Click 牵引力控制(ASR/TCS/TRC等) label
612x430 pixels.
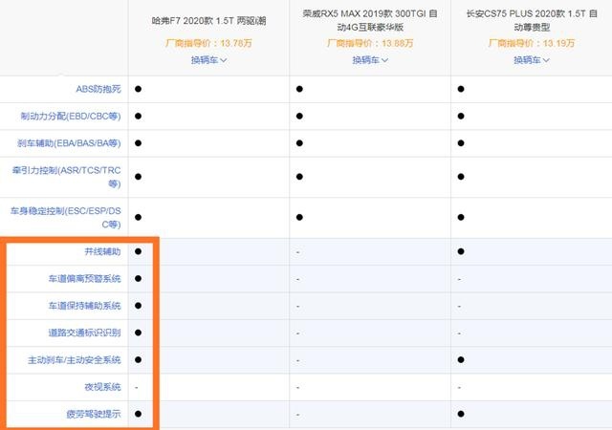(x=66, y=177)
